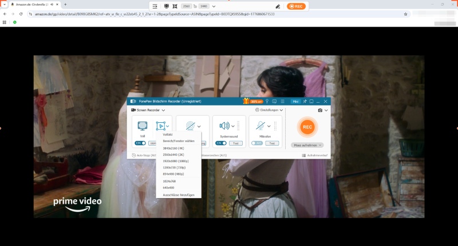Mute the Amazon.de Cinderella tab audio
458x246 pixels.
pos(52,5)
